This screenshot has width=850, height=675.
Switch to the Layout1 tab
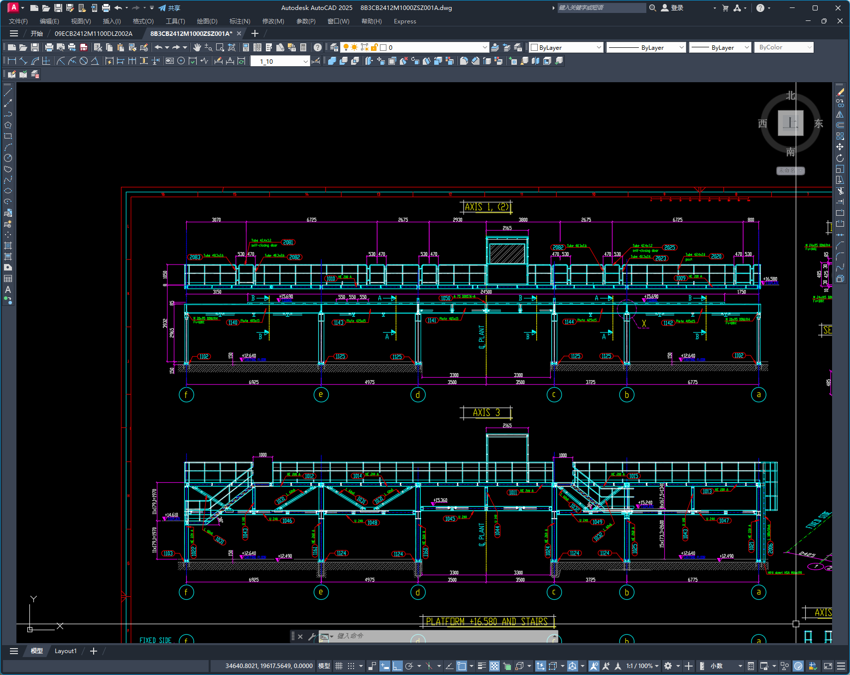pyautogui.click(x=66, y=651)
